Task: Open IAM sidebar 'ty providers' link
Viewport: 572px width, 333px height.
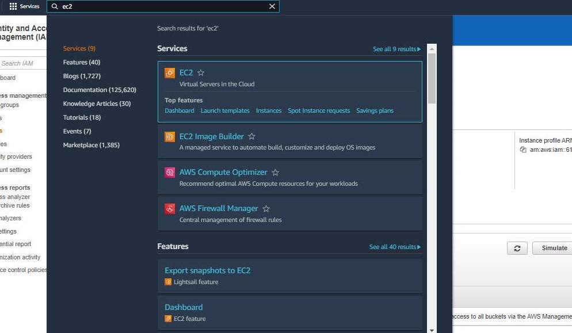Action: tap(16, 156)
